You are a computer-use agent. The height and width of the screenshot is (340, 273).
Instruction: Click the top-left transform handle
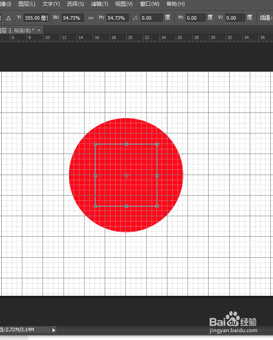coord(95,144)
